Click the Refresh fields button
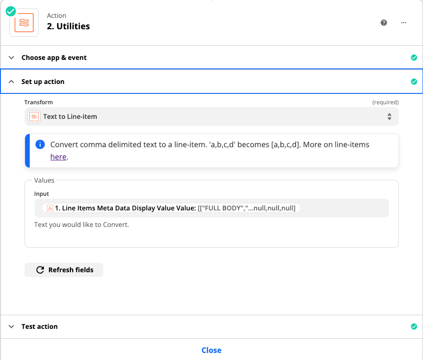The image size is (423, 360). point(64,270)
